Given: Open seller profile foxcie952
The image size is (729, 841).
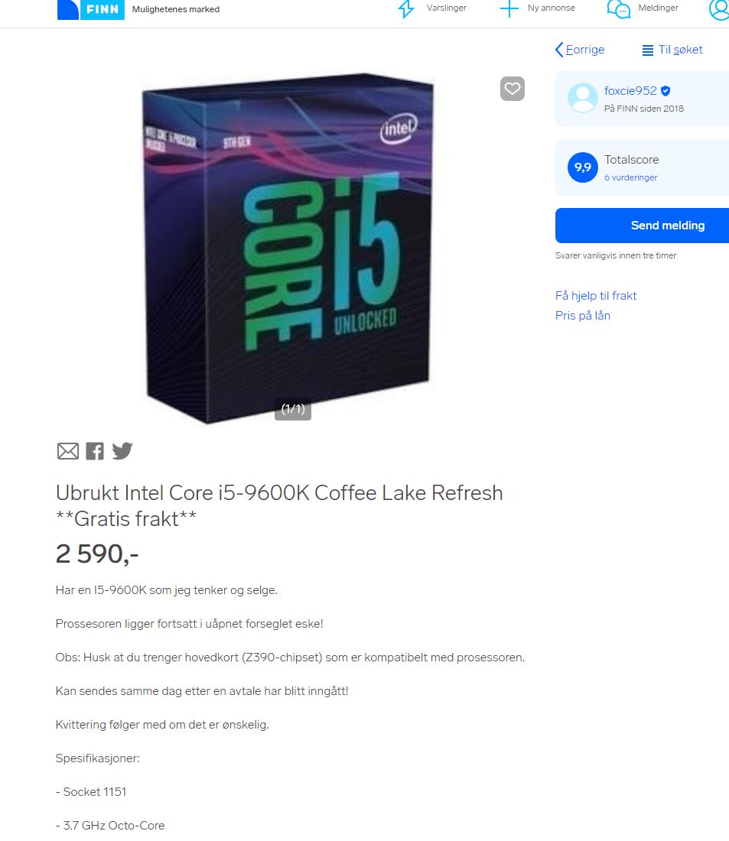Looking at the screenshot, I should point(631,91).
